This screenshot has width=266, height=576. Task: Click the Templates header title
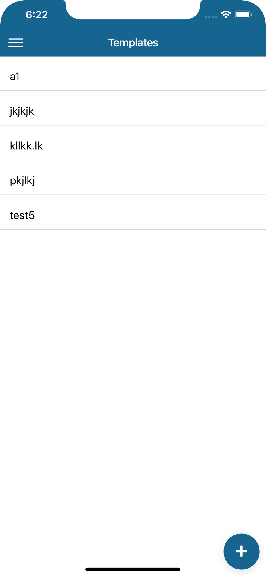point(133,43)
